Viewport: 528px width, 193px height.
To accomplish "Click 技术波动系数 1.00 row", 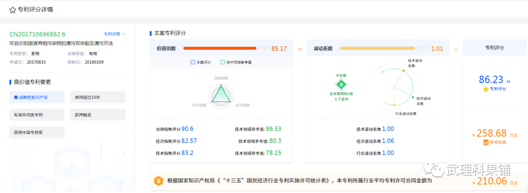I will (x=375, y=129).
